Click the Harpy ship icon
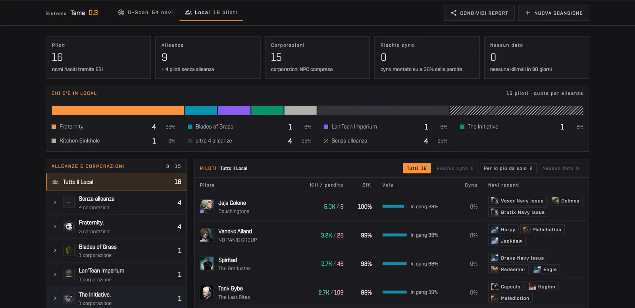 coord(495,229)
